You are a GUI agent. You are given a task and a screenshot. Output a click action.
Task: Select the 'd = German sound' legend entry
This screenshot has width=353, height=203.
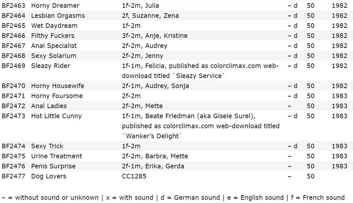(190, 197)
